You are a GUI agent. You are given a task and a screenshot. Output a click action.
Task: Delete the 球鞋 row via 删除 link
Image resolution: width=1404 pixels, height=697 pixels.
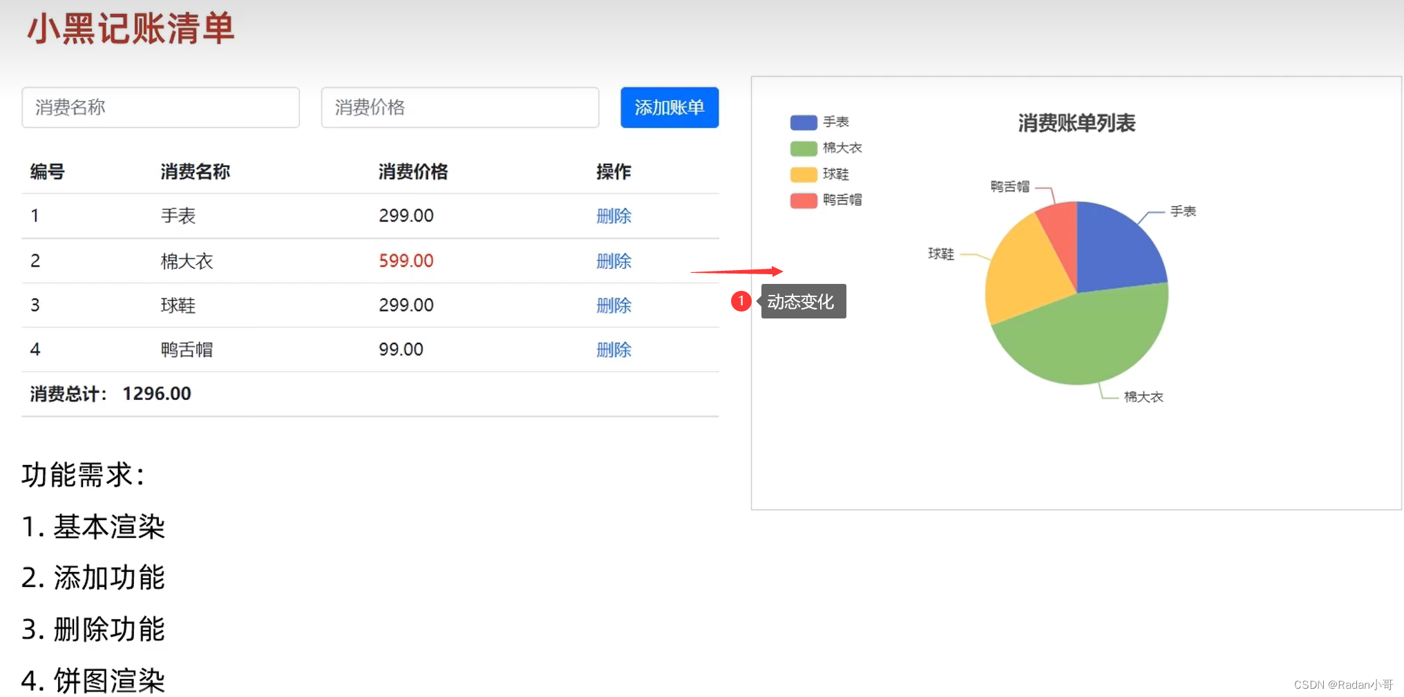(x=614, y=305)
